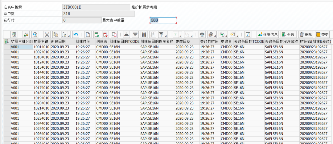Viewport: 333px width, 144px height.
Task: Click the 删除 button
Action: [x=306, y=34]
